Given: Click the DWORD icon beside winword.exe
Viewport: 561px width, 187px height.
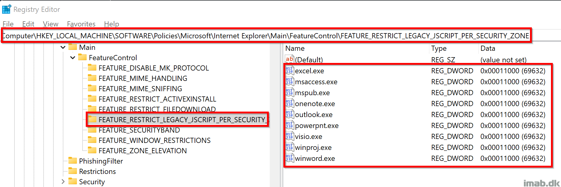Looking at the screenshot, I should point(289,158).
